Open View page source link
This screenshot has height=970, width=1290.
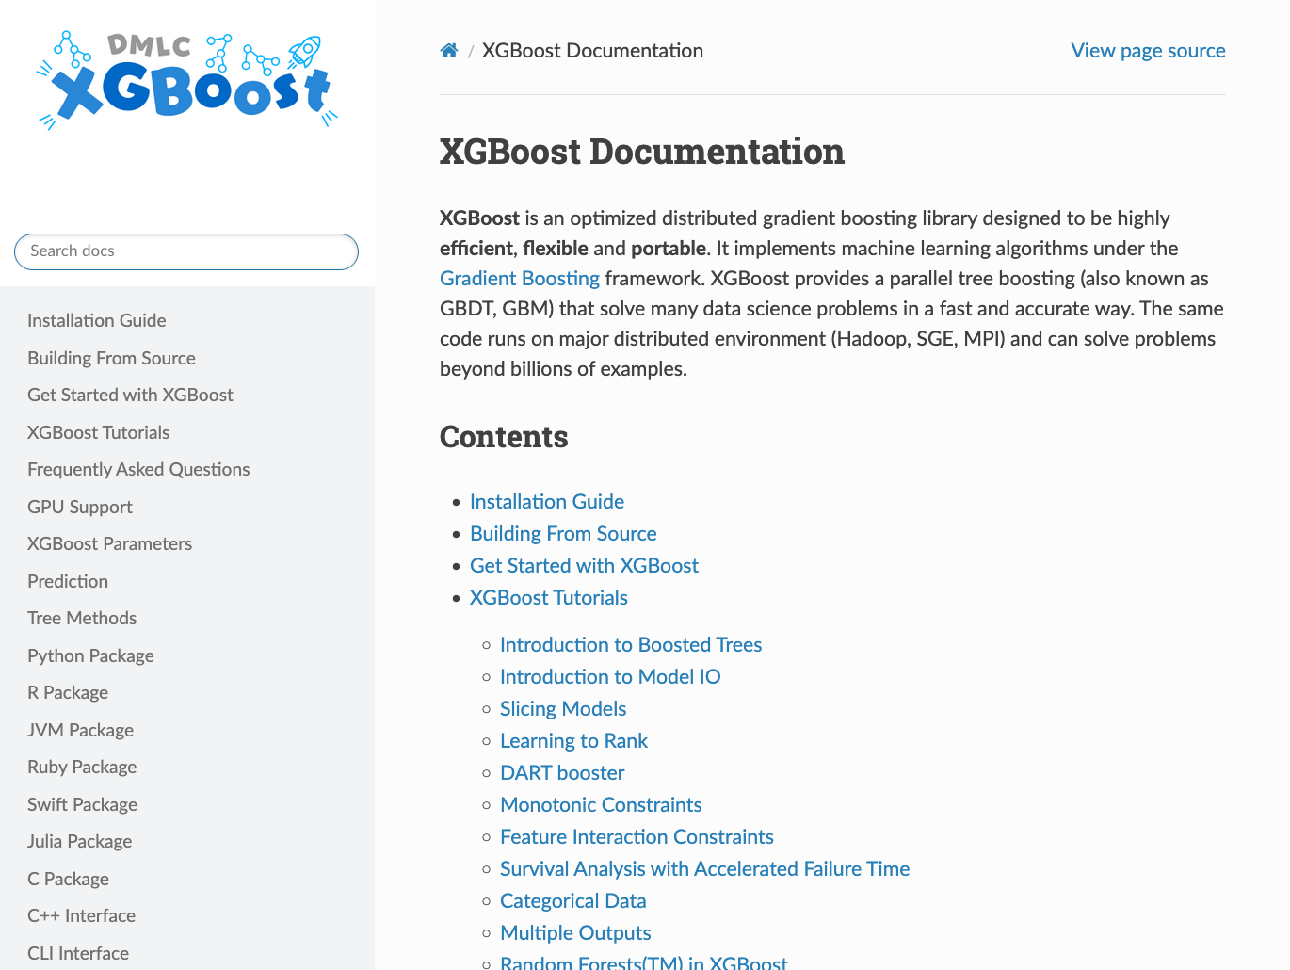click(x=1147, y=51)
